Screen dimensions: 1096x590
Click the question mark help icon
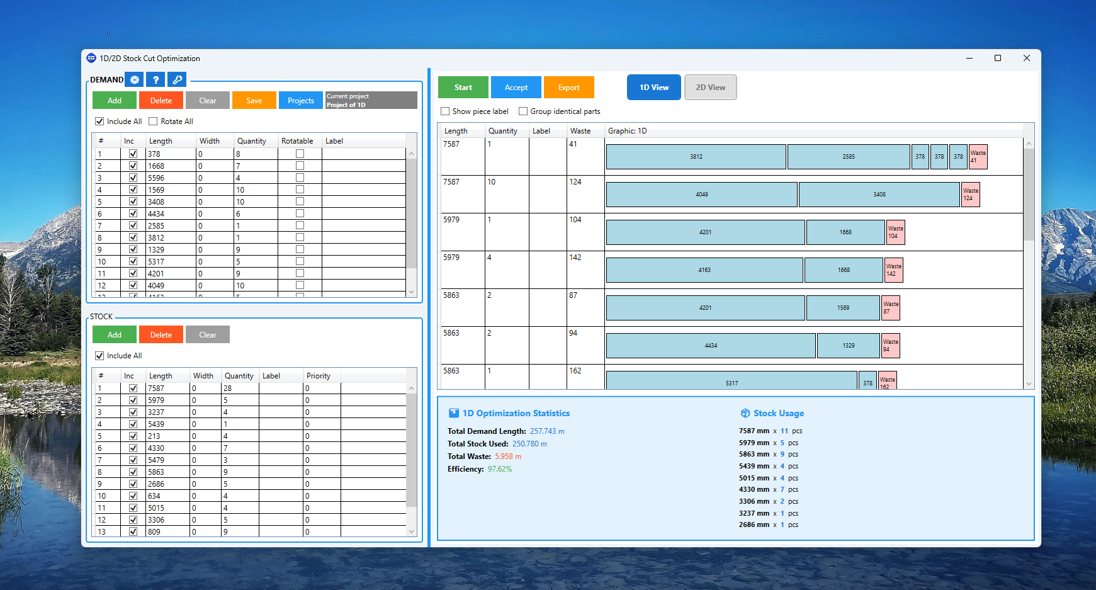click(x=155, y=79)
